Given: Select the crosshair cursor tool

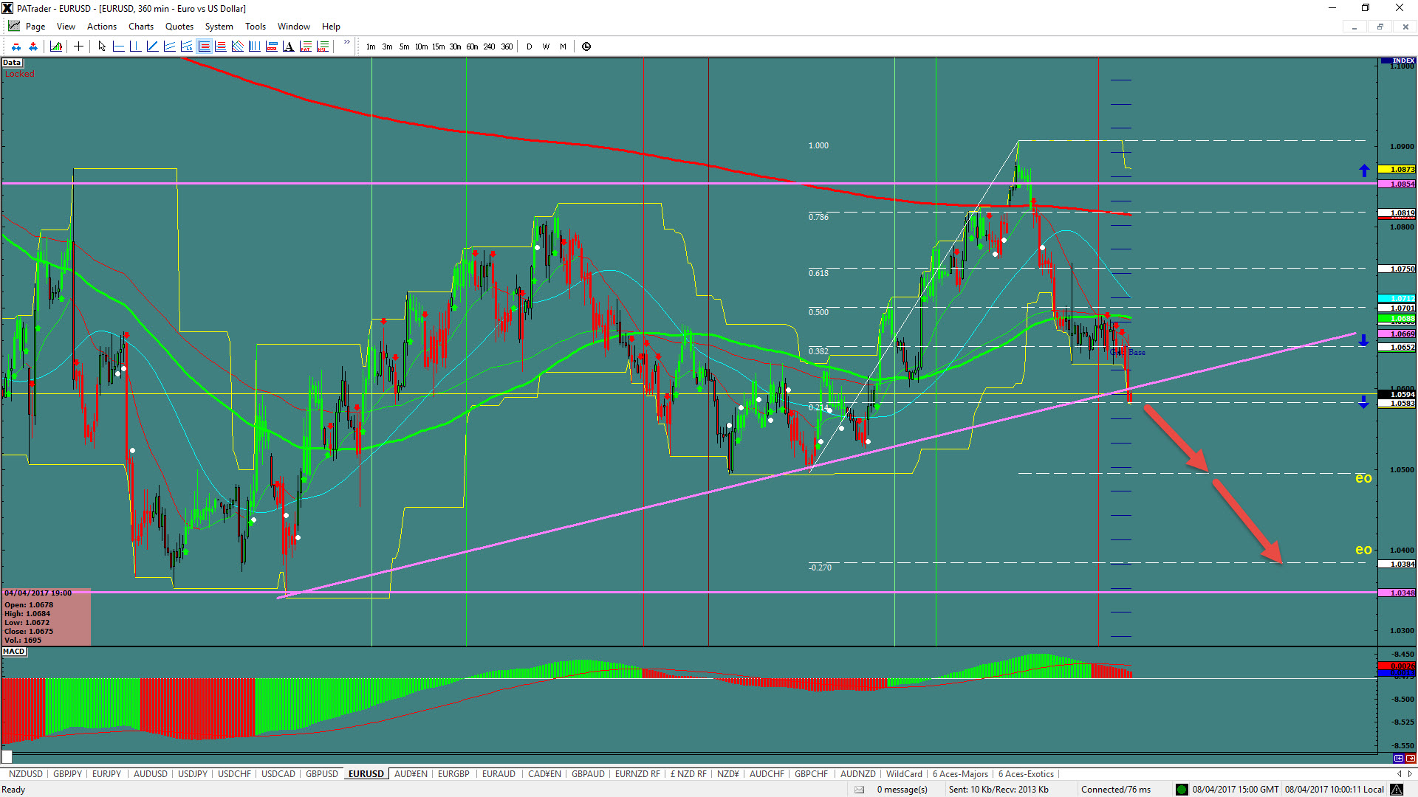Looking at the screenshot, I should coord(78,46).
